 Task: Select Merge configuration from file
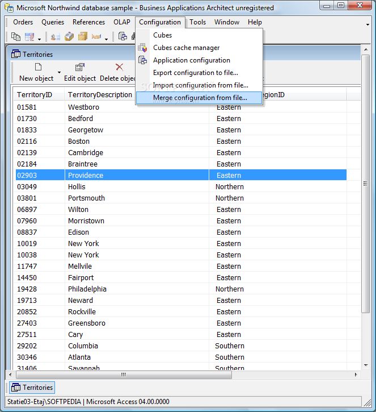(199, 98)
